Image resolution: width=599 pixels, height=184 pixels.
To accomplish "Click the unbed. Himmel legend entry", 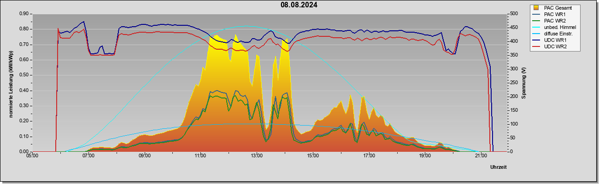I will point(560,28).
